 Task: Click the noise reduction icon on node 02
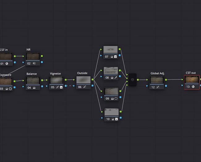34,64
